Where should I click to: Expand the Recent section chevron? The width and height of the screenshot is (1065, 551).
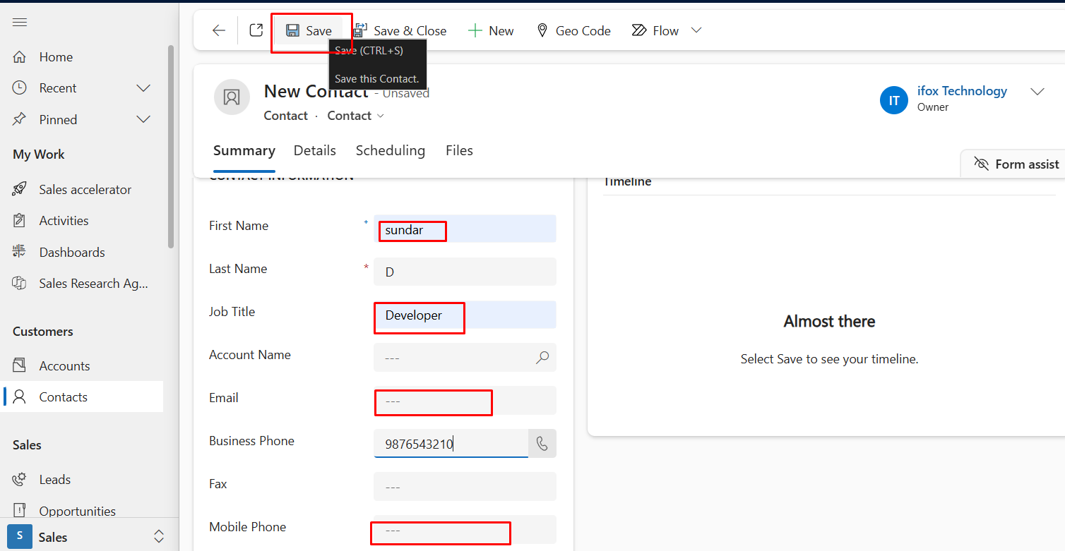pyautogui.click(x=143, y=88)
